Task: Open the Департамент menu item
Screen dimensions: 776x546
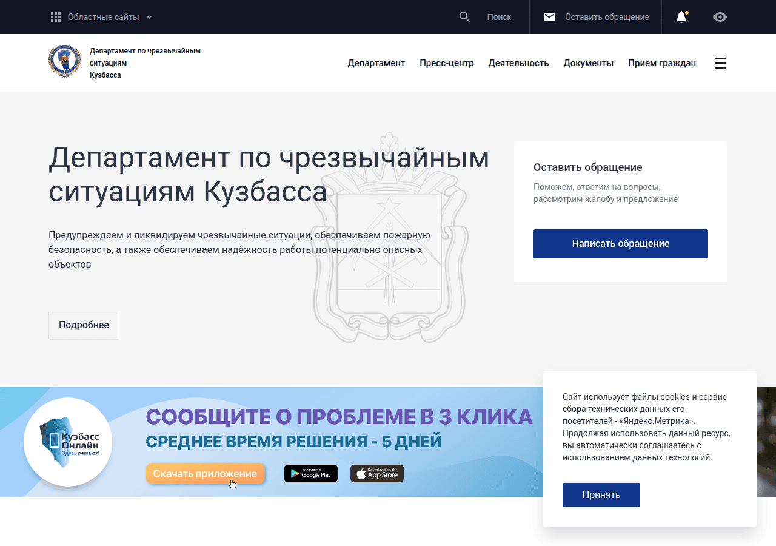Action: [x=376, y=63]
